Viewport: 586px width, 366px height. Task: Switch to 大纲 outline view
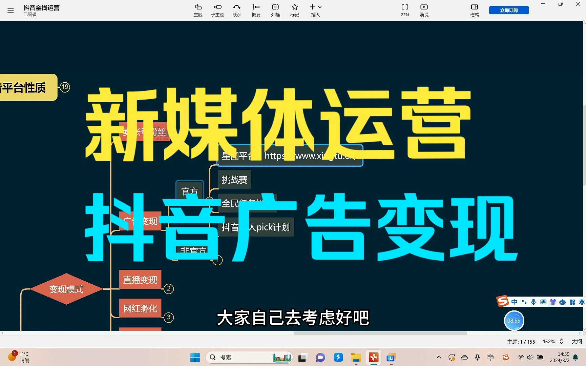click(x=577, y=342)
